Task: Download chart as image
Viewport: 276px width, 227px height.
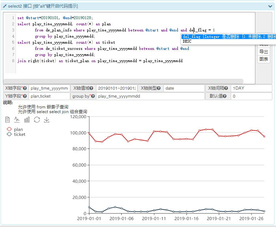Action: click(46, 120)
